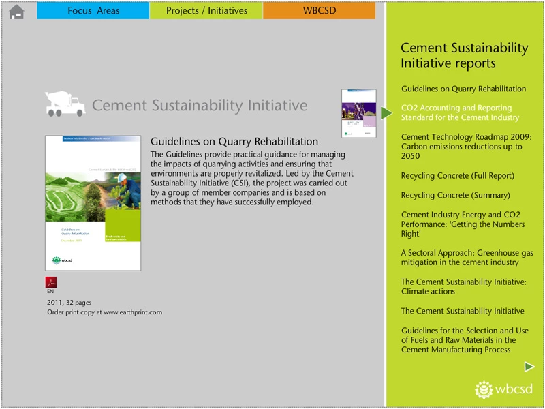Click the green arrow beside the CO2 report thumbnail
This screenshot has width=545, height=409.
[x=386, y=113]
